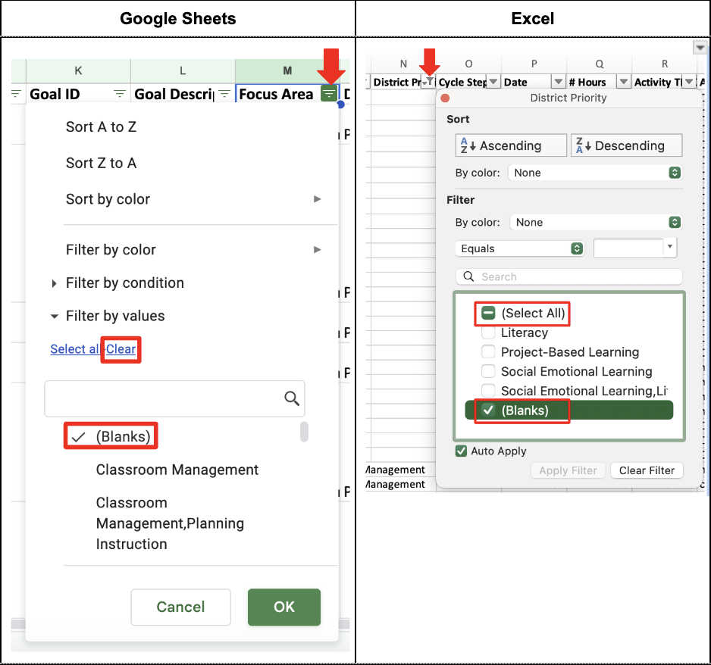
Task: Select column M header in Google Sheets
Action: point(287,70)
